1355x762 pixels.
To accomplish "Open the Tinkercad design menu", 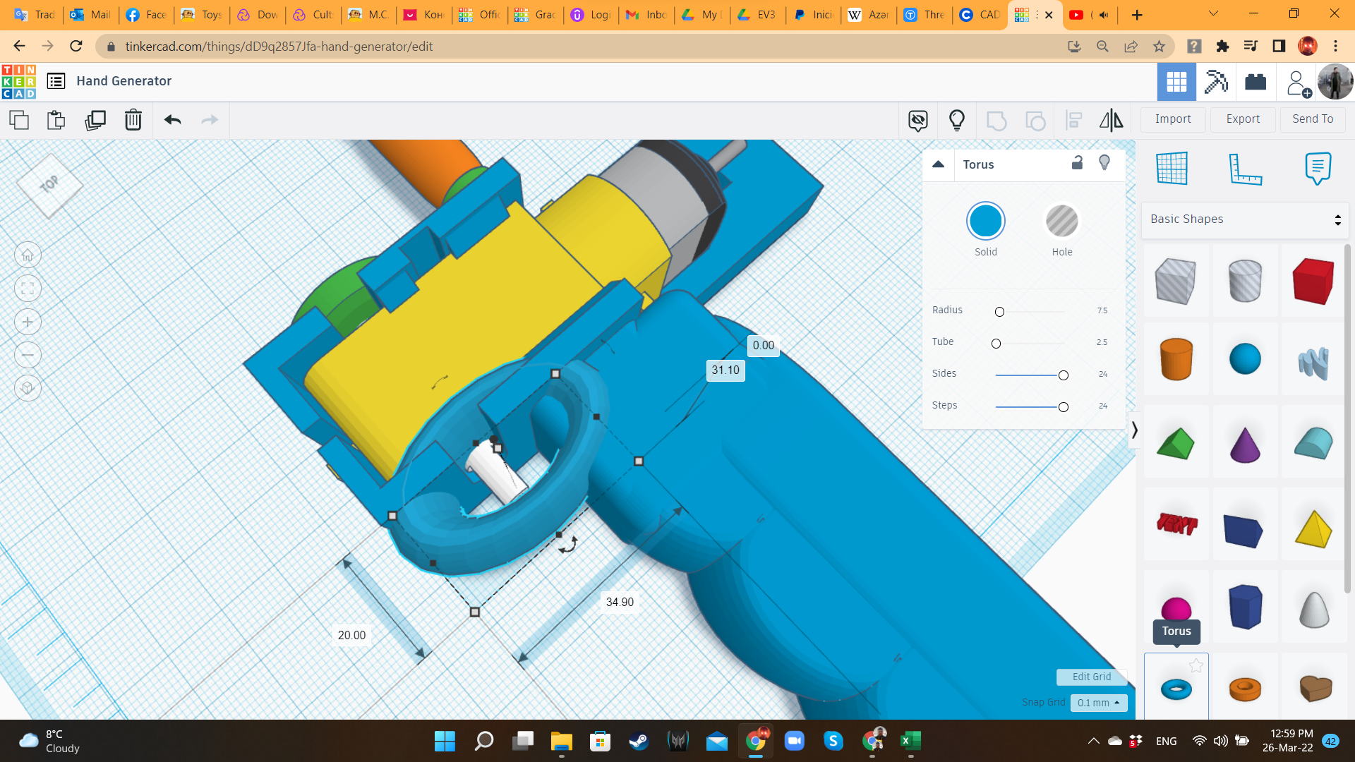I will click(56, 80).
